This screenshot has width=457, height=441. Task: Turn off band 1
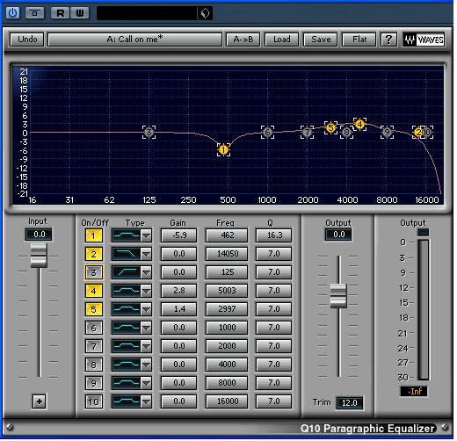pos(93,235)
